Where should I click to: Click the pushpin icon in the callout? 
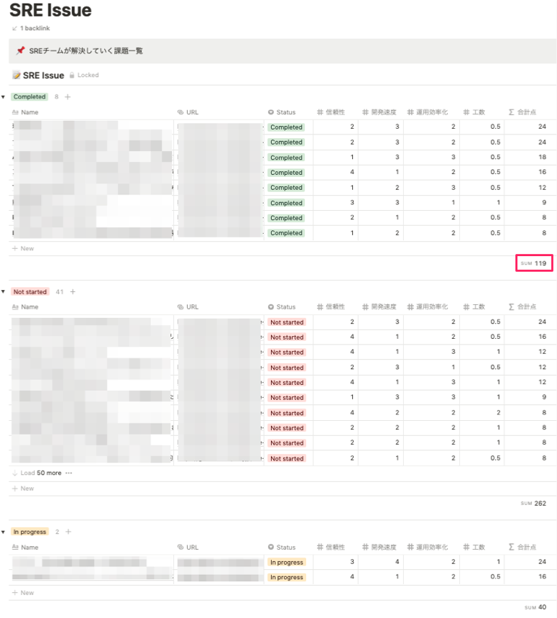pyautogui.click(x=20, y=50)
